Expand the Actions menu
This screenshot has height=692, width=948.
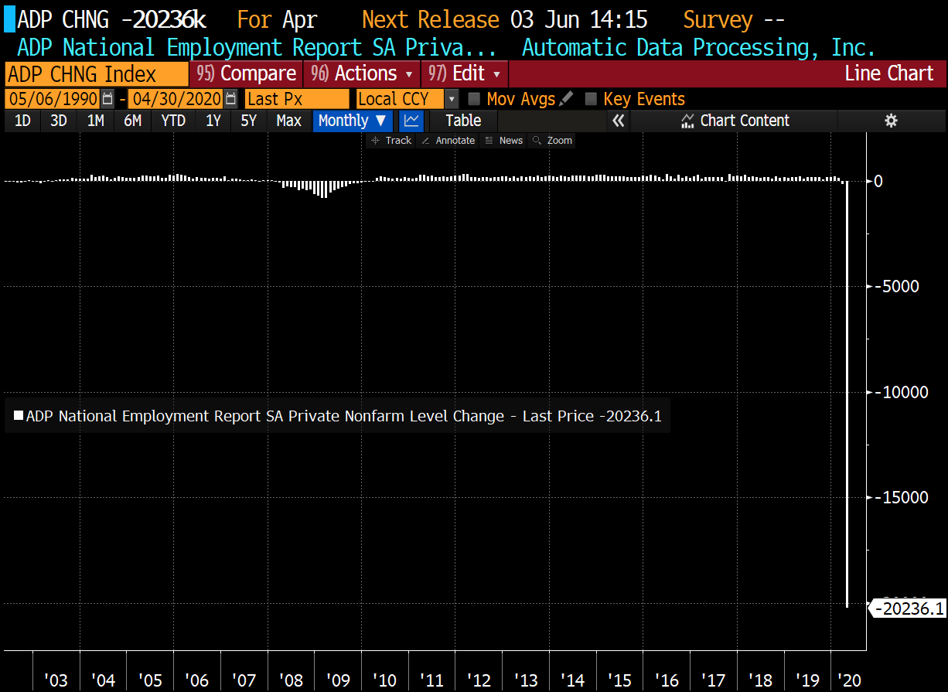362,74
